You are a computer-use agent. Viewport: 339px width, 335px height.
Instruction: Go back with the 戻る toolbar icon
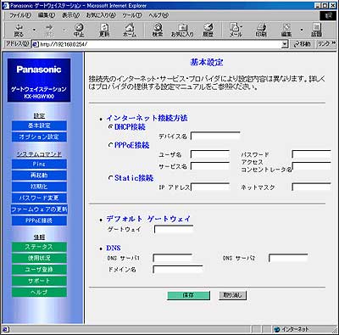(x=19, y=30)
